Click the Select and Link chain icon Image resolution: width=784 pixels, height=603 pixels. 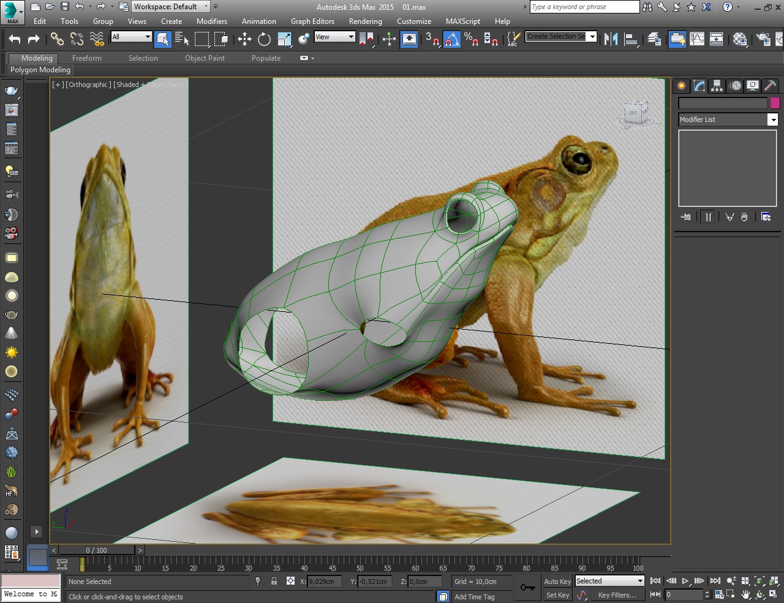[57, 39]
